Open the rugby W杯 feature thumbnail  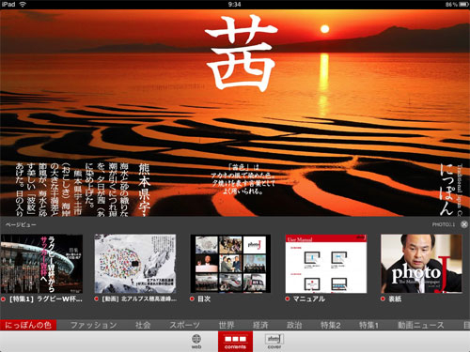pyautogui.click(x=41, y=264)
